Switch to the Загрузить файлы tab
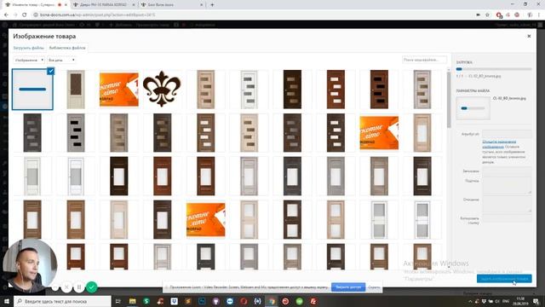Viewport: 545px width, 307px height. 28,48
